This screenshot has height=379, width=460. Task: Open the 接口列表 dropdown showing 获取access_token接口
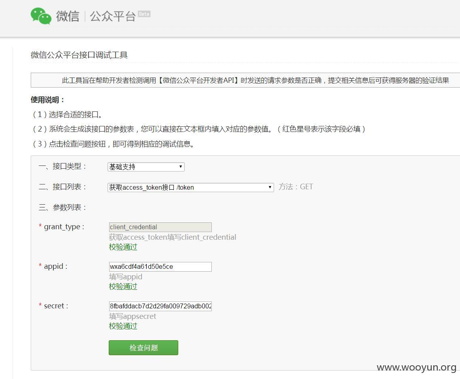tap(191, 187)
